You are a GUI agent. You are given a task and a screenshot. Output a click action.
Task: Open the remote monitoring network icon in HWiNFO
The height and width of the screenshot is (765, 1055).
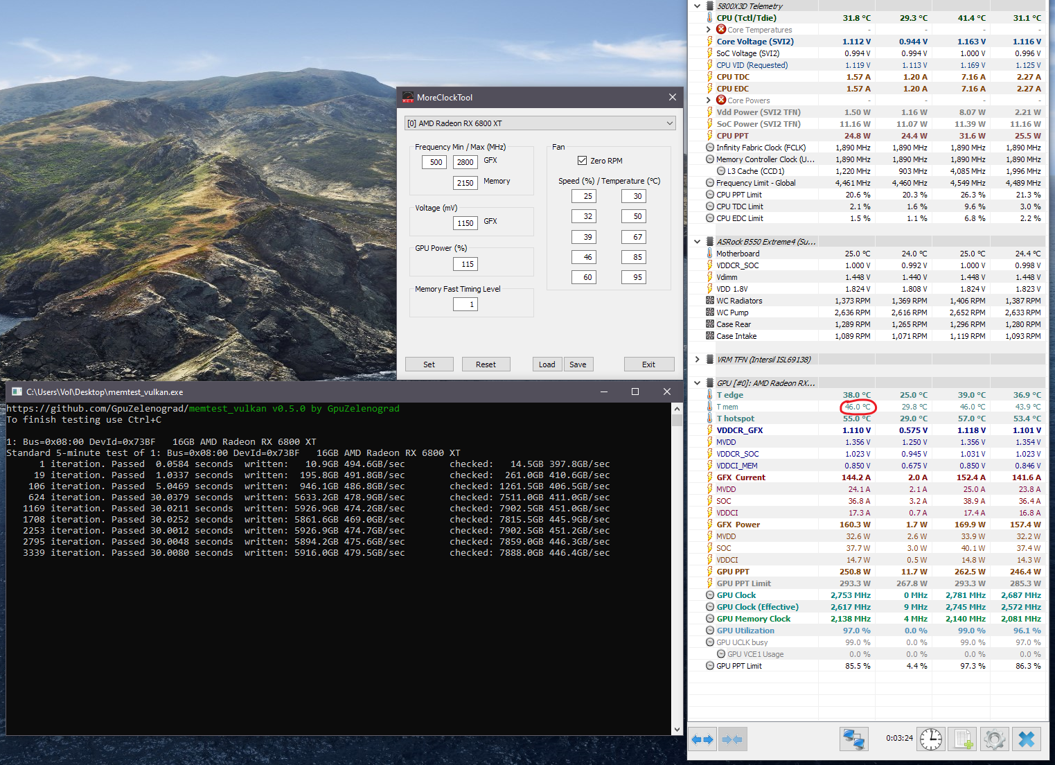tap(854, 739)
